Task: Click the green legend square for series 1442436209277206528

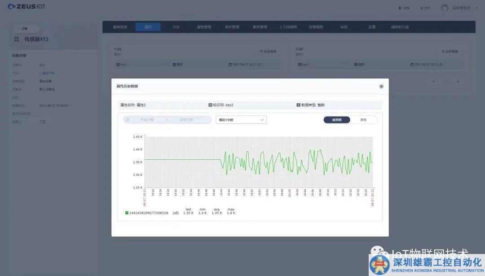Action: click(127, 213)
